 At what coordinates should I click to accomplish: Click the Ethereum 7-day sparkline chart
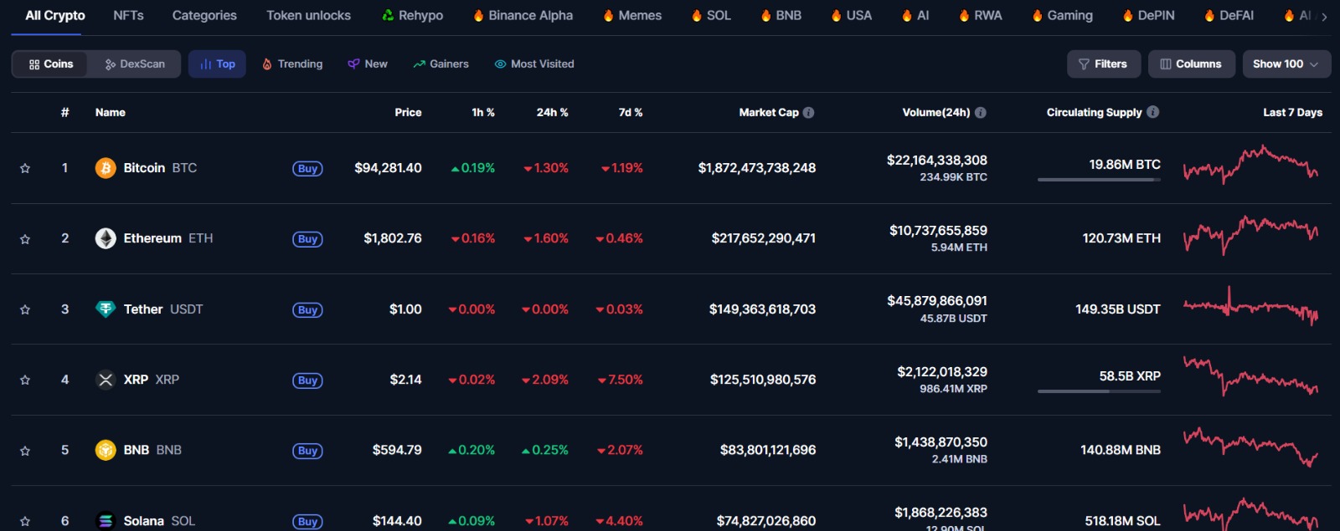click(x=1250, y=234)
